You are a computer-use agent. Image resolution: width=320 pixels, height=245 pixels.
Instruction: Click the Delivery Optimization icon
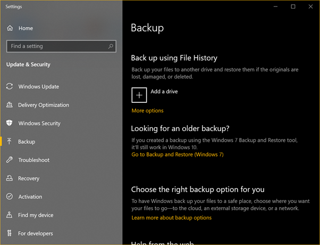(10, 105)
